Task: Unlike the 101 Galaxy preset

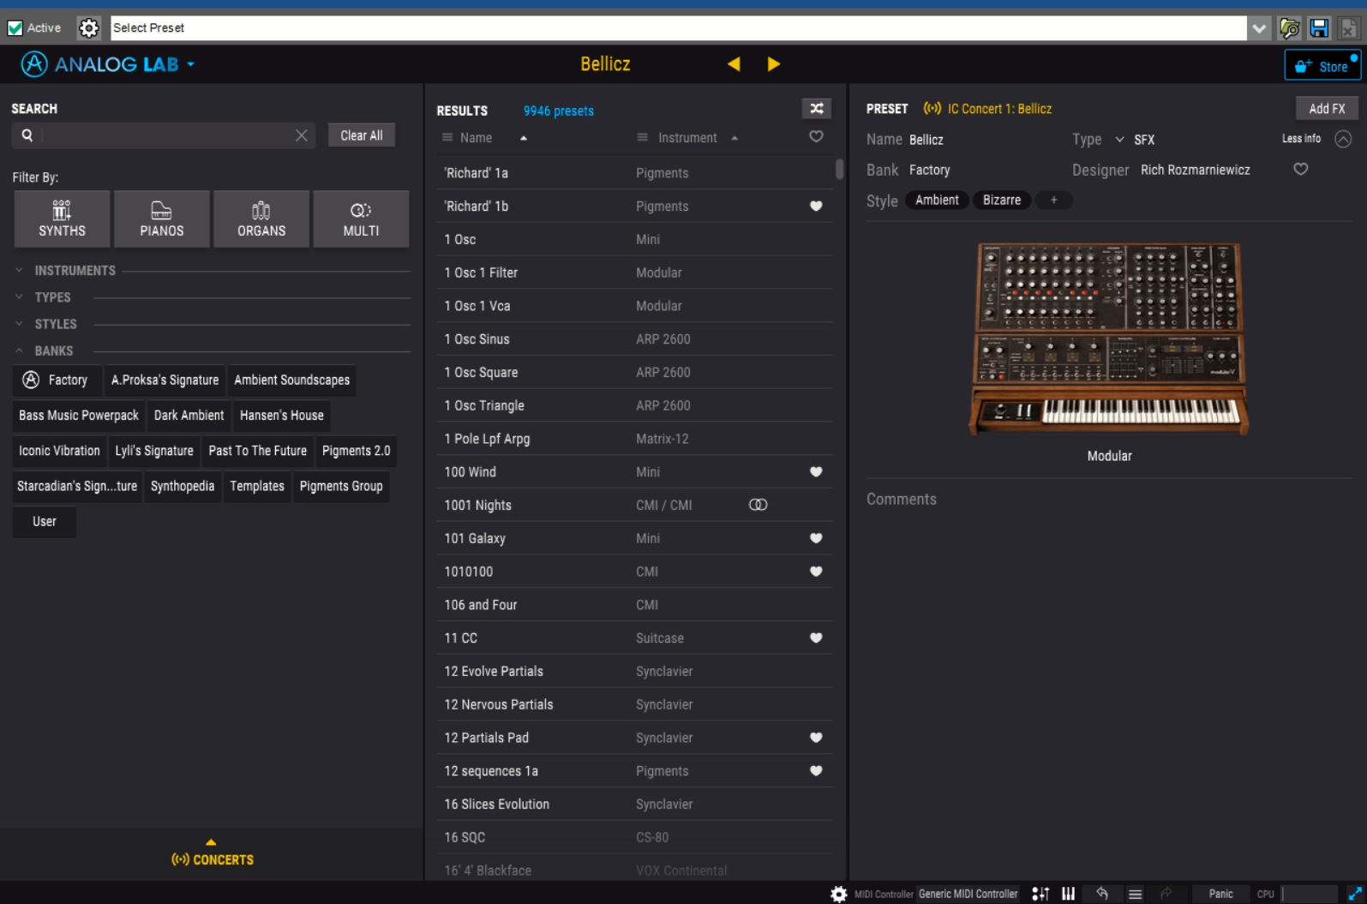Action: point(817,538)
